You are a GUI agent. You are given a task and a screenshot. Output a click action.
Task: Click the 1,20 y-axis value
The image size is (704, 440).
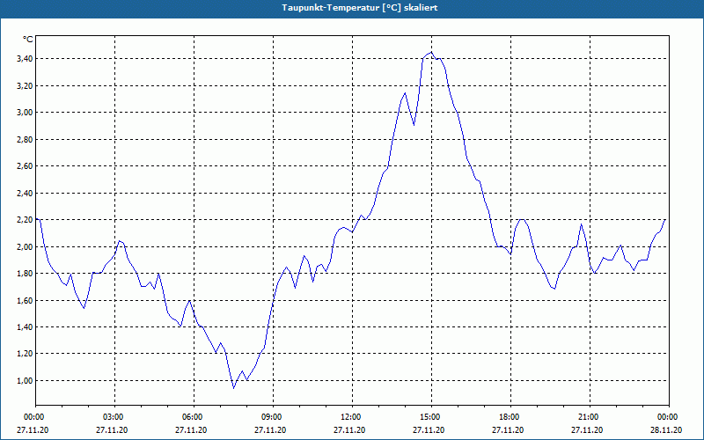coord(25,354)
